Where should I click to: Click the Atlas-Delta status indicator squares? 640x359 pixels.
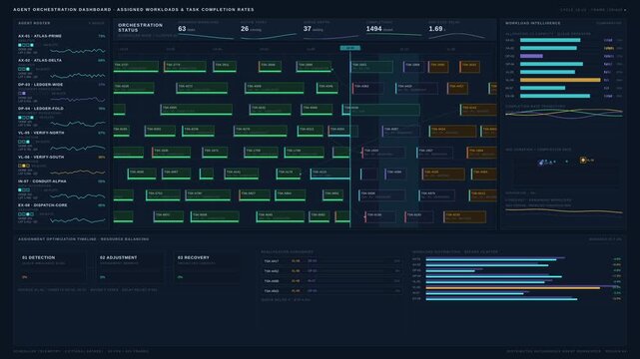(x=24, y=69)
